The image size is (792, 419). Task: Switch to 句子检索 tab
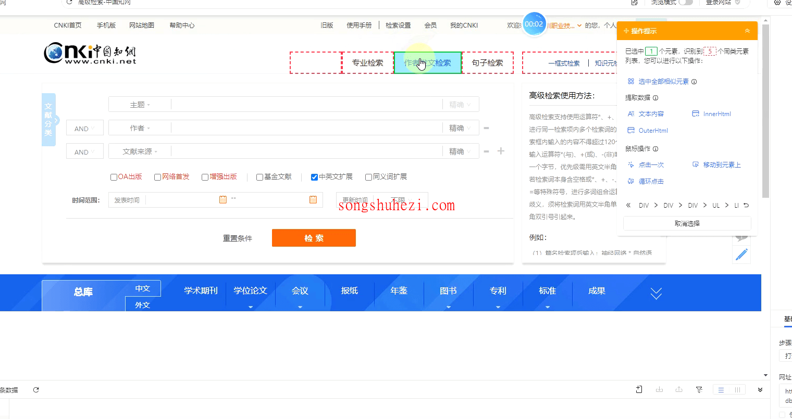point(488,63)
